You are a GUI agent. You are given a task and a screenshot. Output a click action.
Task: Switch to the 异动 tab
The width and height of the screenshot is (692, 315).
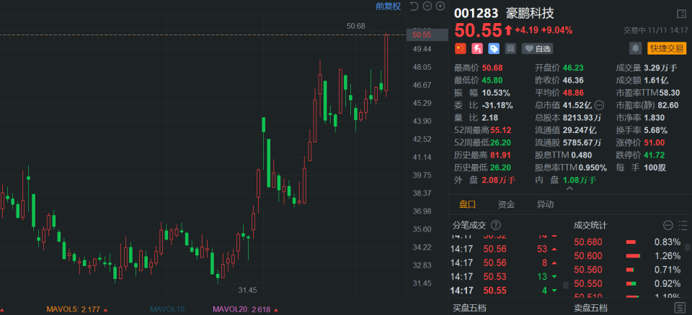[545, 204]
